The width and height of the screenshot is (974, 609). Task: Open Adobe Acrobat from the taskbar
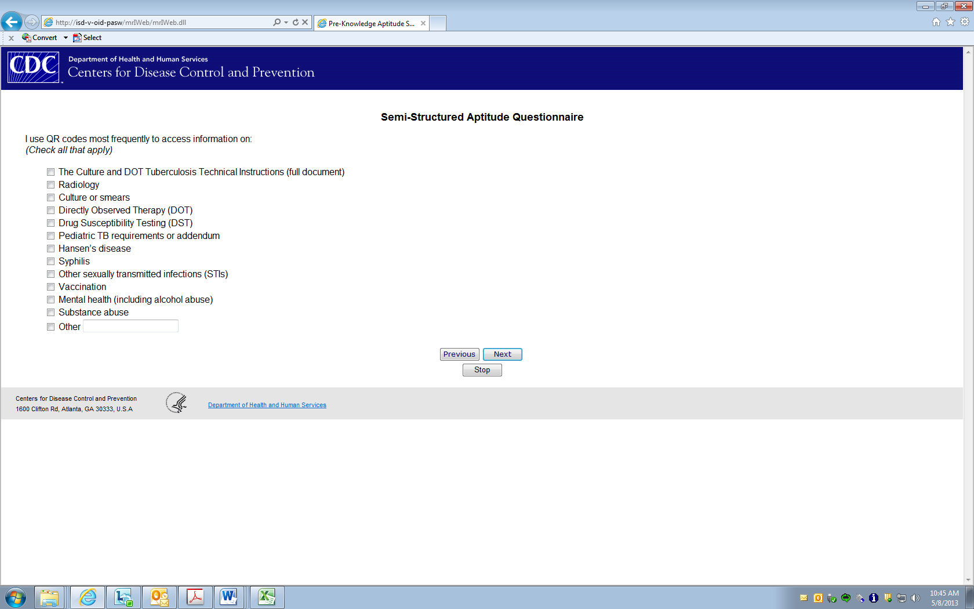click(195, 597)
